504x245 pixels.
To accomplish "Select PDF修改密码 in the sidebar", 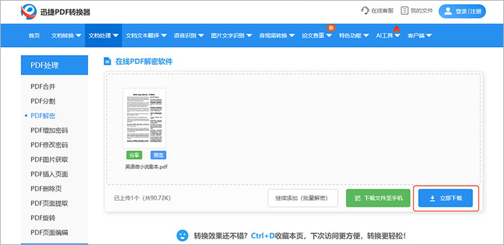I will [x=49, y=145].
